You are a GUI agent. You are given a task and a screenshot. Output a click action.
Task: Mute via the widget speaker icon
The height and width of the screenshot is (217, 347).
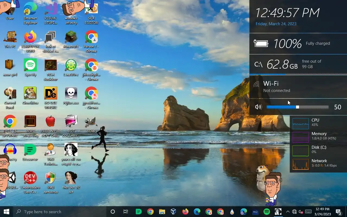pos(258,107)
